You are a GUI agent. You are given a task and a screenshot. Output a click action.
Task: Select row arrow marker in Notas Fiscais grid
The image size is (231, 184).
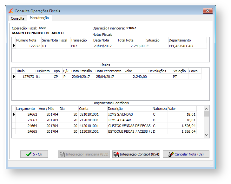[14, 46]
